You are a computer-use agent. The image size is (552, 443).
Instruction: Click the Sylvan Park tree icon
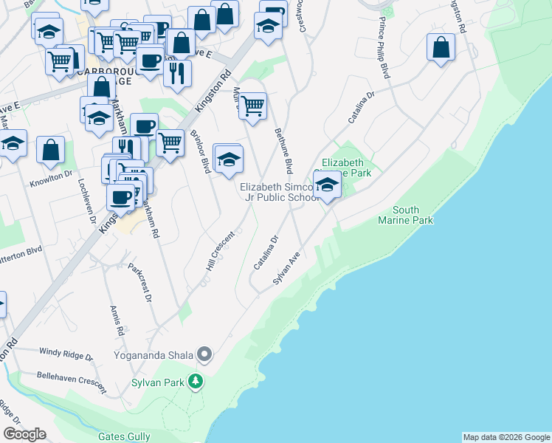pos(196,382)
